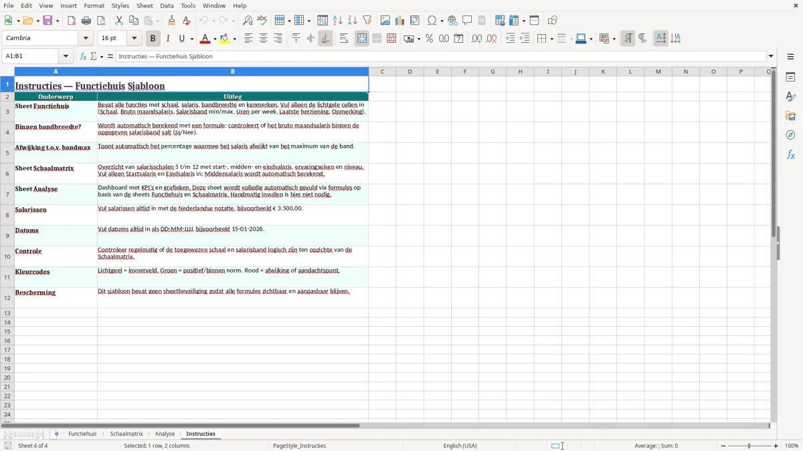Format as Percent icon

[x=429, y=39]
